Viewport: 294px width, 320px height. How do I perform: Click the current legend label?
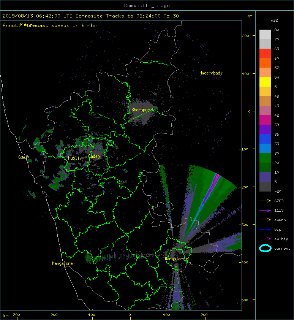coord(282,249)
